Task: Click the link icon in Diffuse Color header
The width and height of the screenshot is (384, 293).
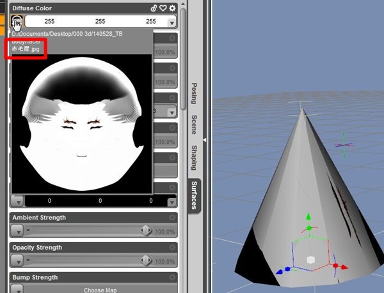Action: click(153, 8)
